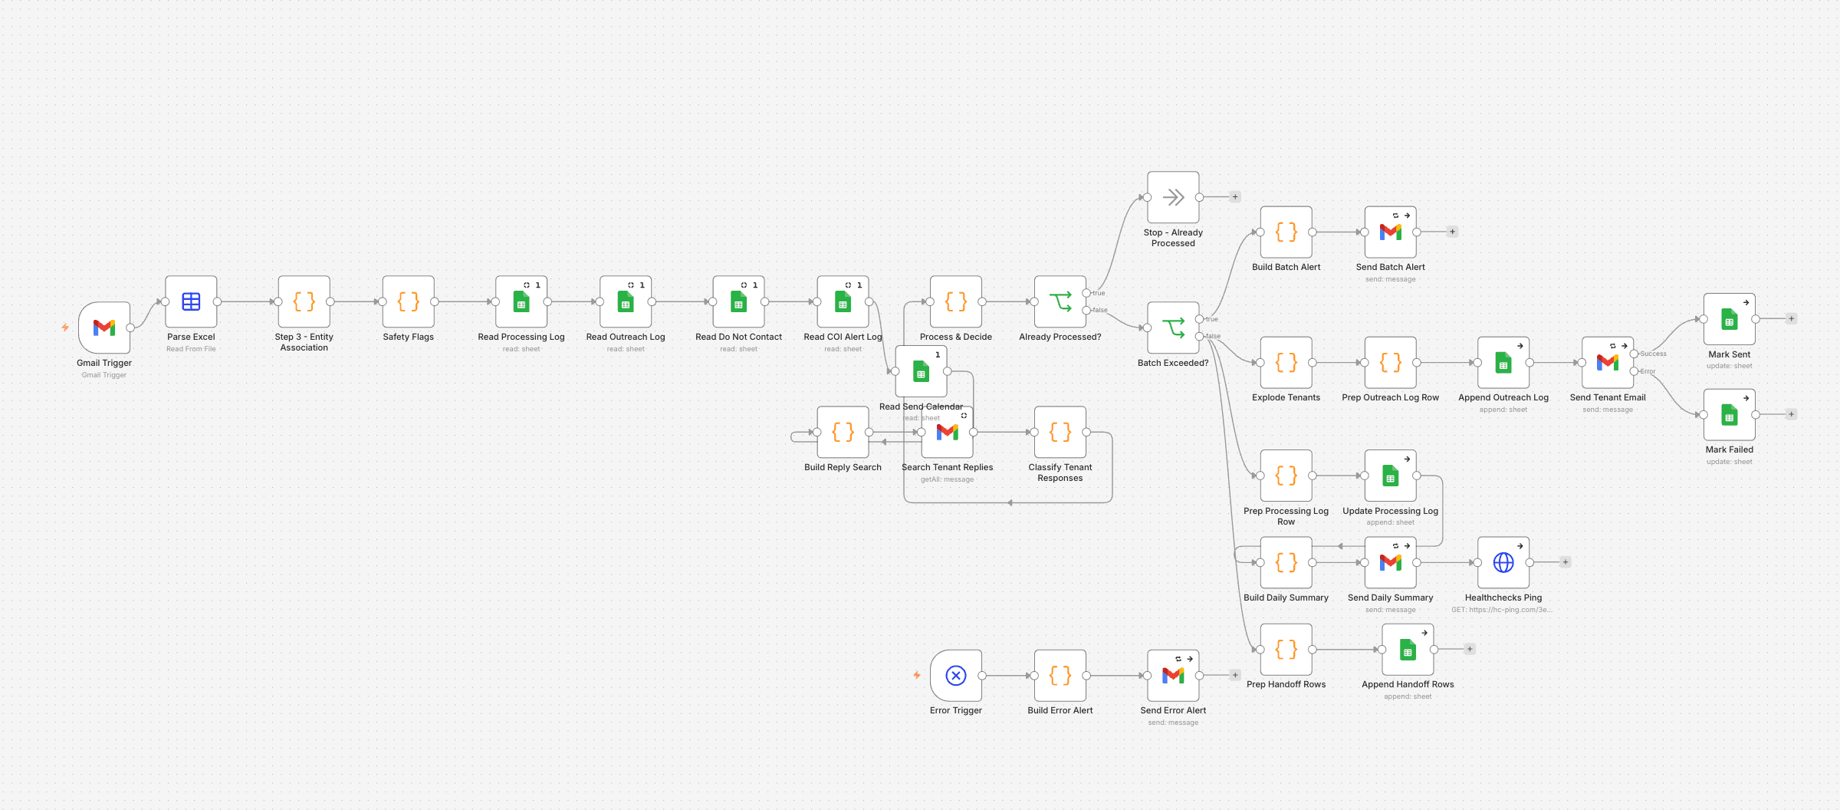Select the Build Error Alert node
The height and width of the screenshot is (810, 1840).
(x=1060, y=675)
